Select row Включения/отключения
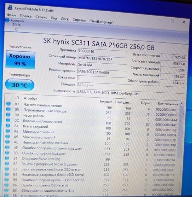This screenshot has width=192, height=197. pyautogui.click(x=92, y=123)
